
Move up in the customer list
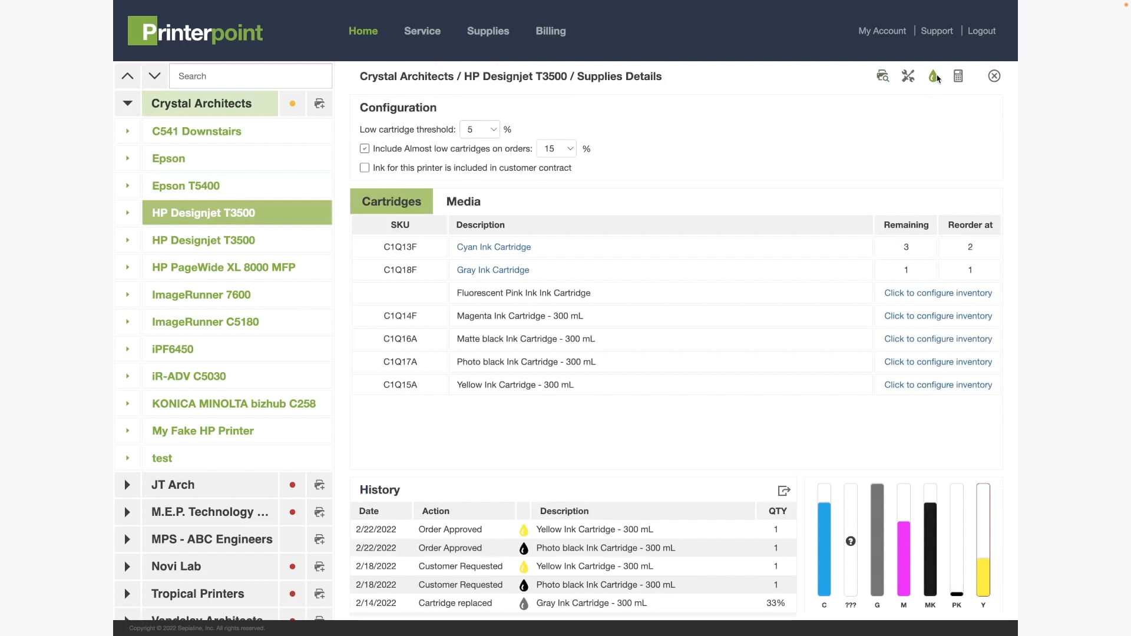(x=127, y=76)
